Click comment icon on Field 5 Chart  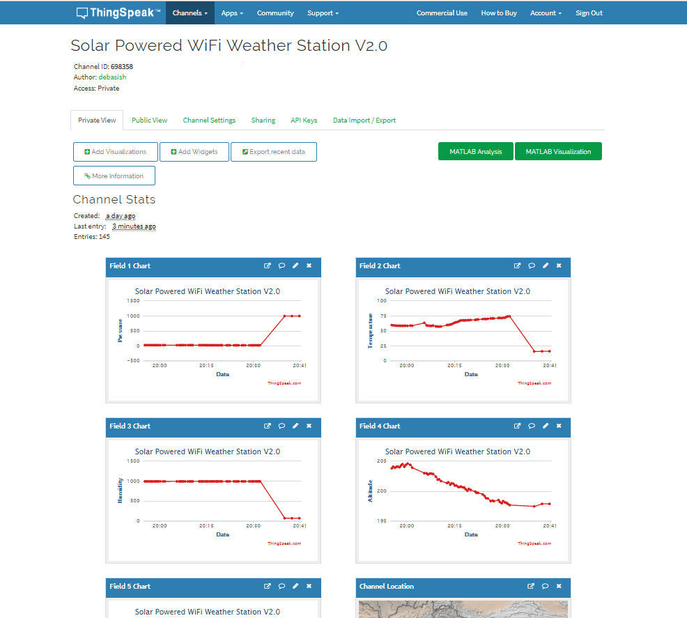tap(281, 586)
